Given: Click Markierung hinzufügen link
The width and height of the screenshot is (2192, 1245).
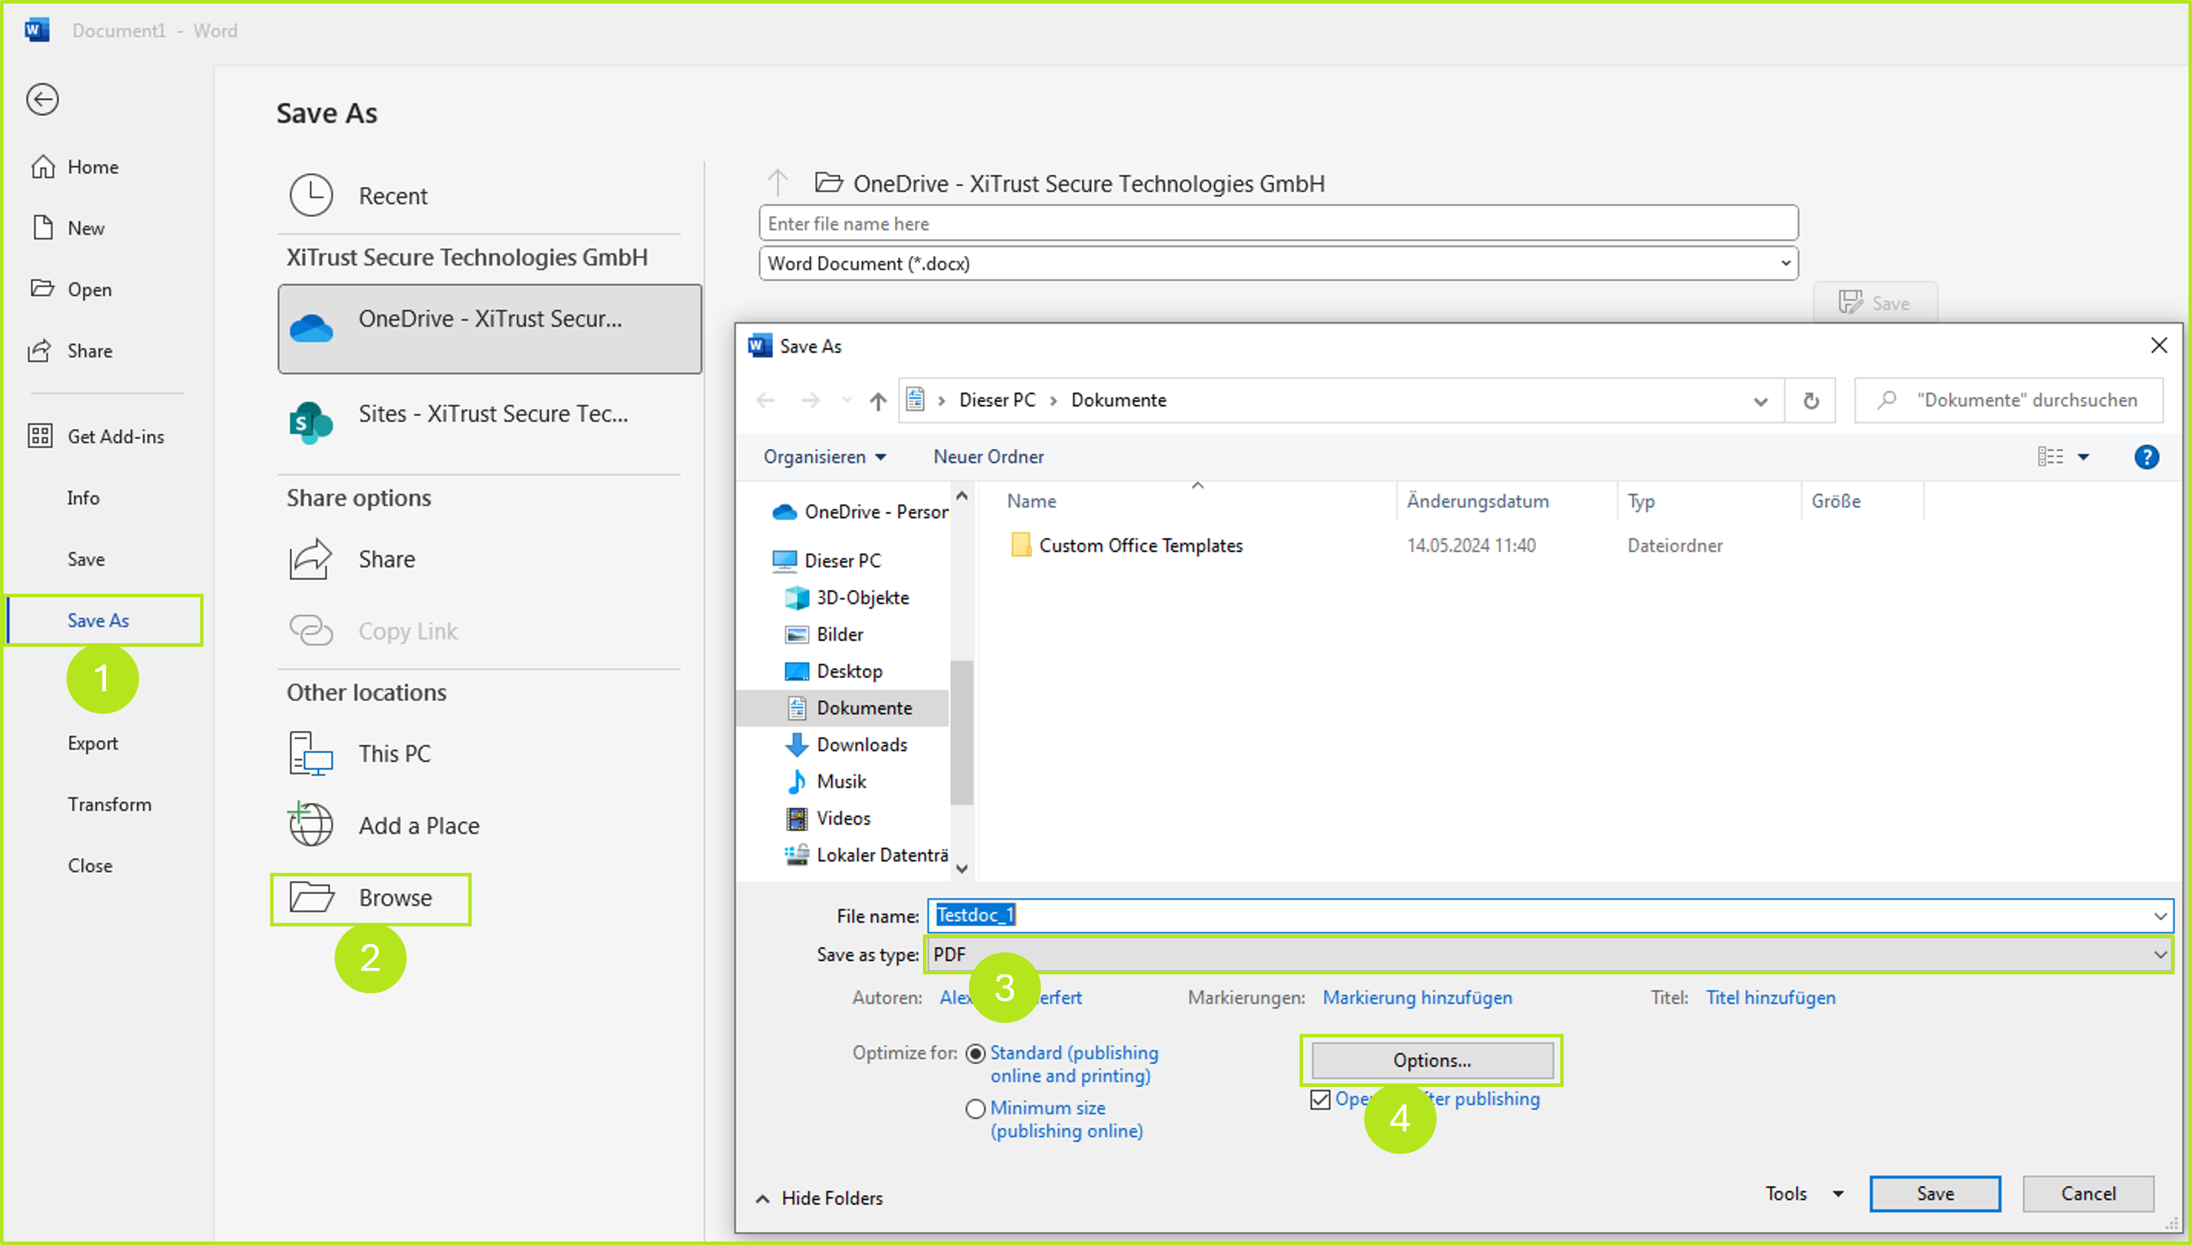Looking at the screenshot, I should [1416, 998].
